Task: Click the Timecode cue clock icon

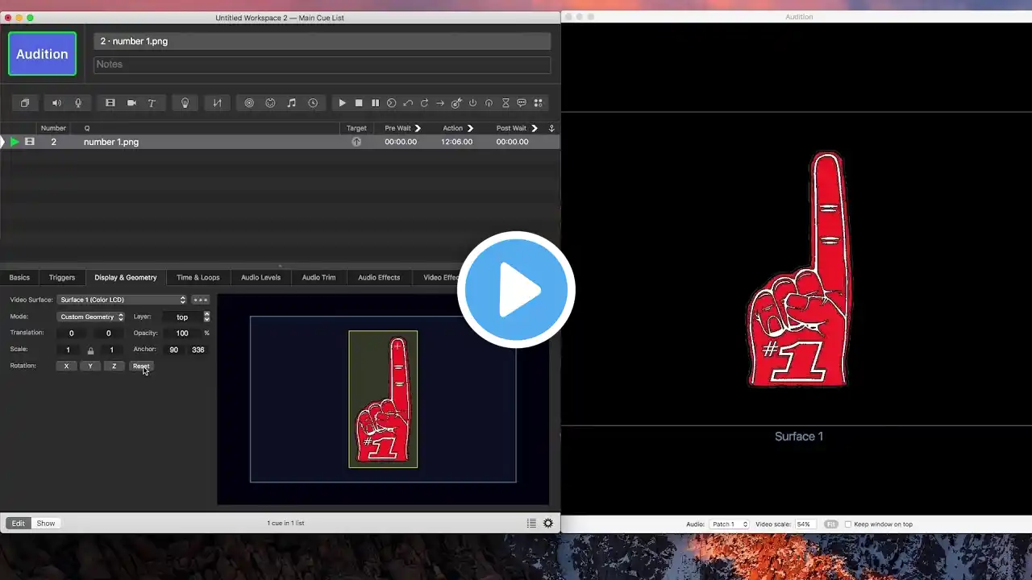Action: pyautogui.click(x=313, y=103)
